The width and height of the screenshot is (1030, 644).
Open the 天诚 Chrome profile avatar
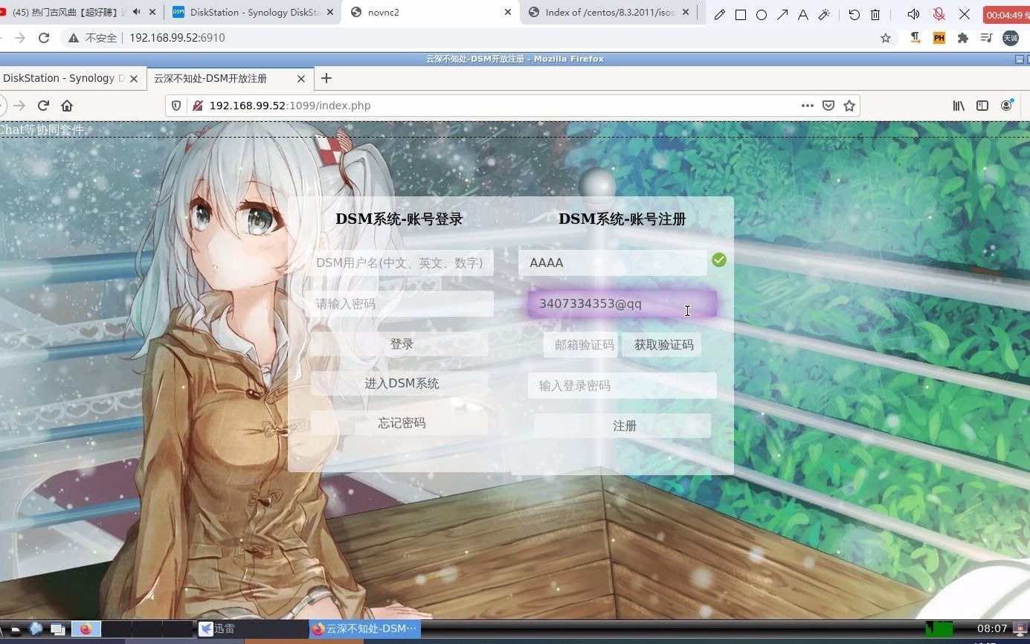click(x=1010, y=38)
